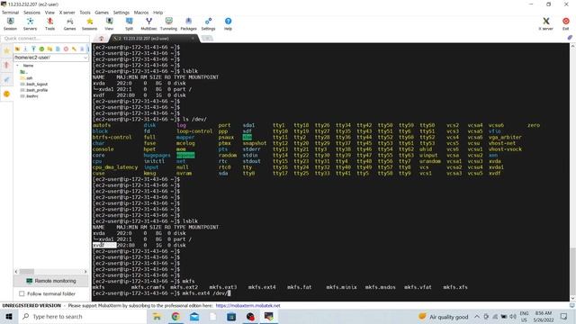576x324 pixels.
Task: Click the green refresh SFTP icon
Action: [41, 49]
